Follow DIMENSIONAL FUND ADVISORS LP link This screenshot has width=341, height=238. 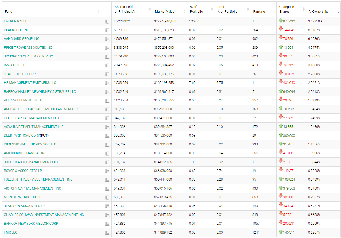pos(30,144)
